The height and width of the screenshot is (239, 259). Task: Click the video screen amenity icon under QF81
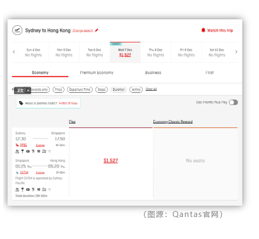pos(28,151)
